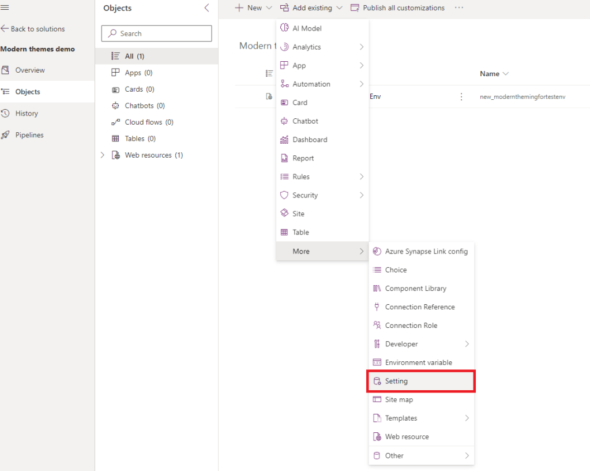Screen dimensions: 590x471
Task: Collapse the Objects panel with chevron
Action: point(206,8)
